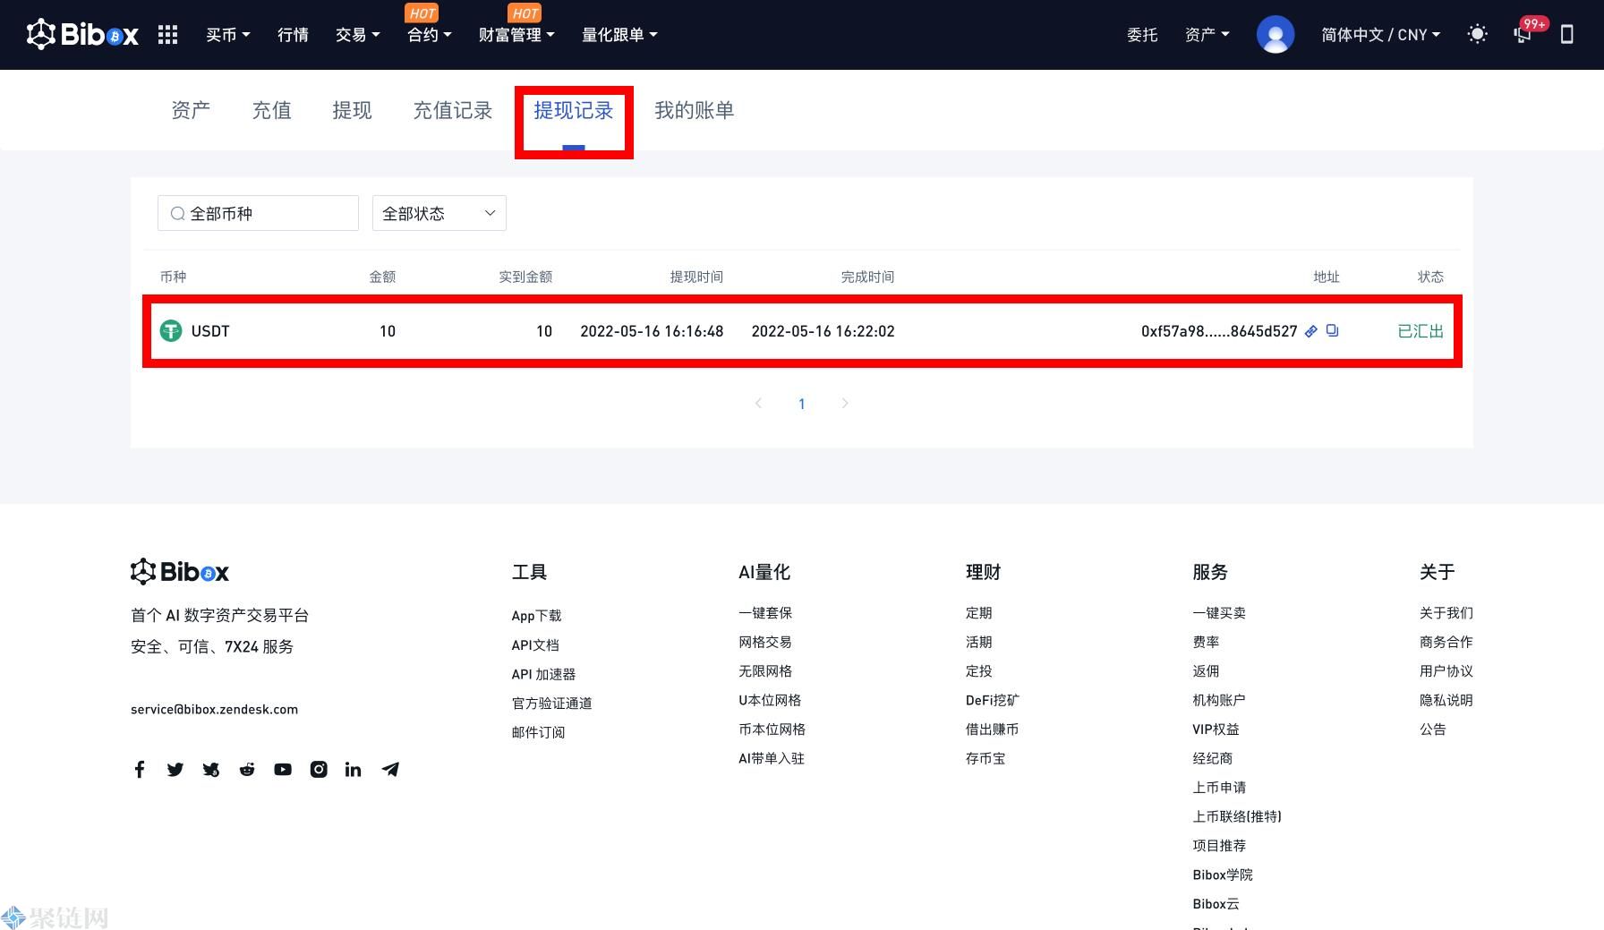Open the Twitter social icon
Viewport: 1604px width, 930px height.
tap(175, 769)
